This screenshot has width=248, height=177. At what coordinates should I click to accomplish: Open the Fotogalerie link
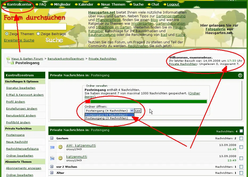coord(216,29)
